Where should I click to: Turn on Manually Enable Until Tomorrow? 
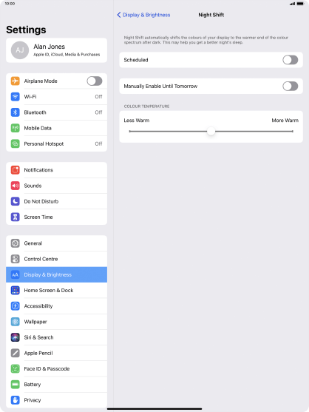coord(291,87)
